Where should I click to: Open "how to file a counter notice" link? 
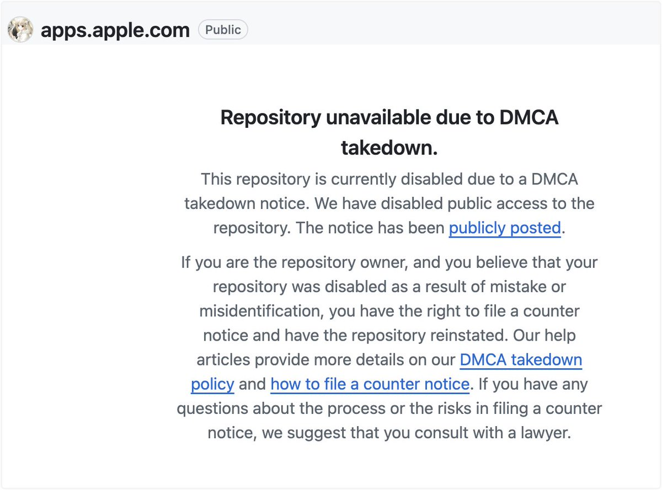click(370, 384)
